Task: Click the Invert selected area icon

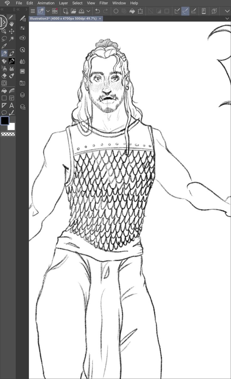Action: click(159, 11)
